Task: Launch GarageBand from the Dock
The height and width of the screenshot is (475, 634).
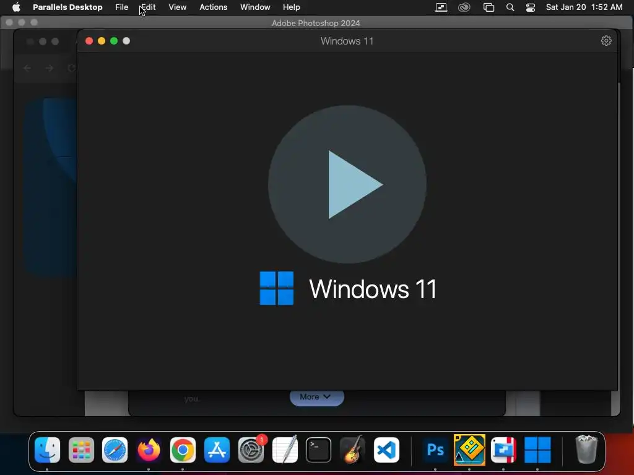Action: point(352,450)
